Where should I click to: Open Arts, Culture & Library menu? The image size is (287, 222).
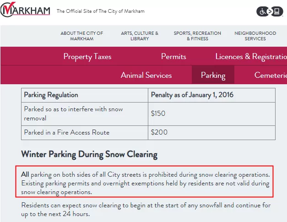click(x=140, y=36)
